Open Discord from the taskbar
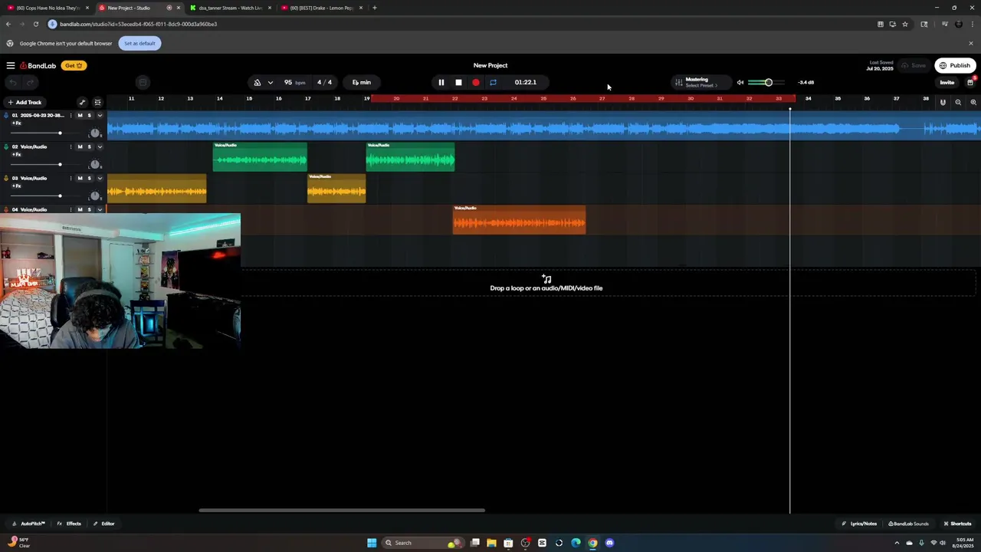The height and width of the screenshot is (552, 981). click(x=610, y=543)
